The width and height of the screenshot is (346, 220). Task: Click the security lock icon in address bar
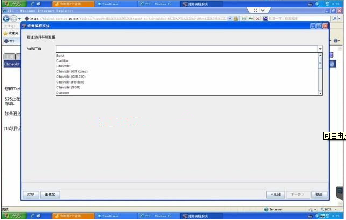(x=235, y=19)
